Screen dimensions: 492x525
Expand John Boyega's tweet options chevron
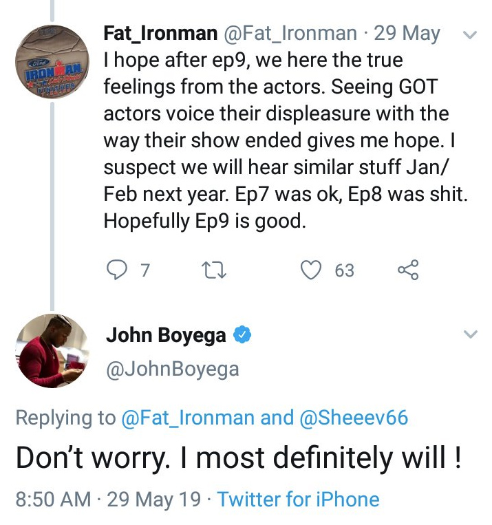pos(471,335)
